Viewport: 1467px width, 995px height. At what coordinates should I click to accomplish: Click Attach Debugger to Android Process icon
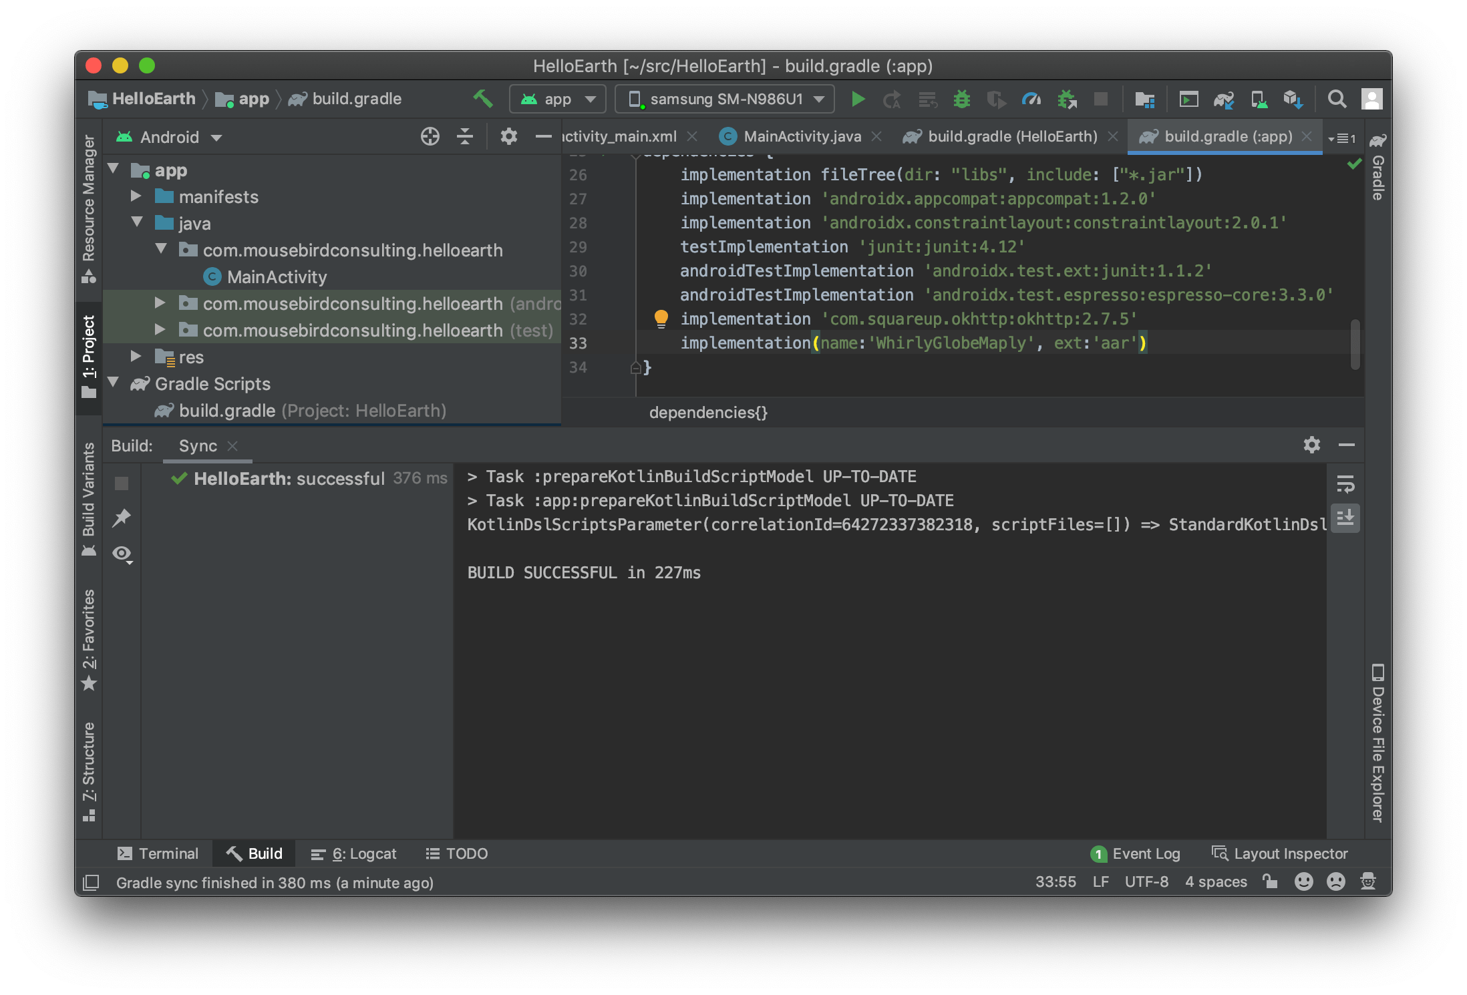click(1066, 99)
